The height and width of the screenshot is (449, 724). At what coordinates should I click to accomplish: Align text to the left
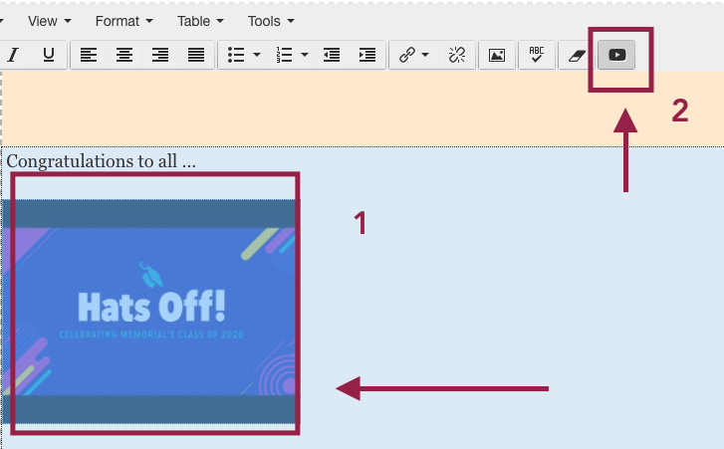coord(89,55)
